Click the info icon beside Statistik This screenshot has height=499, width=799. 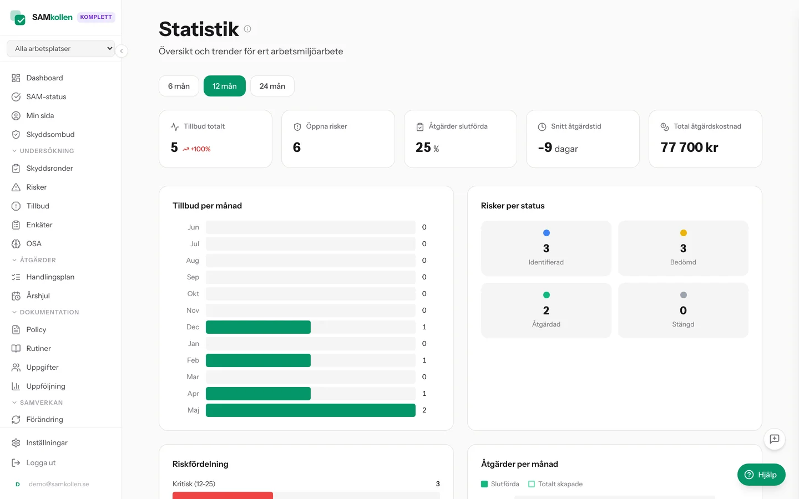(247, 29)
